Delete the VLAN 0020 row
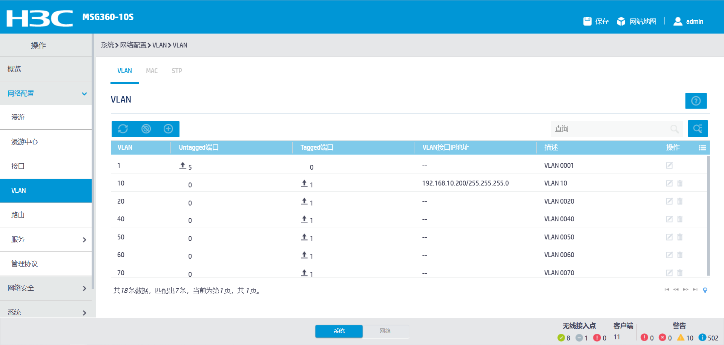The image size is (724, 345). pos(680,201)
